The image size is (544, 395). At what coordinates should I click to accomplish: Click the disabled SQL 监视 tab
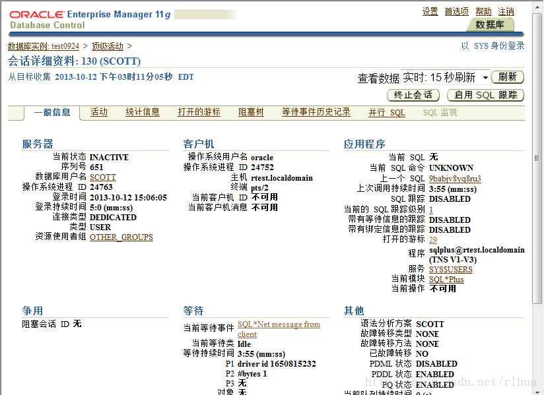tap(440, 112)
